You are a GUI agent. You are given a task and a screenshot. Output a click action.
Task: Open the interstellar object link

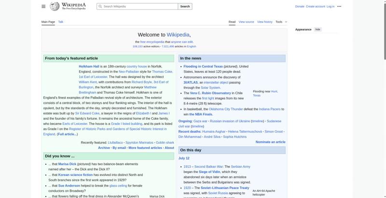(216, 83)
